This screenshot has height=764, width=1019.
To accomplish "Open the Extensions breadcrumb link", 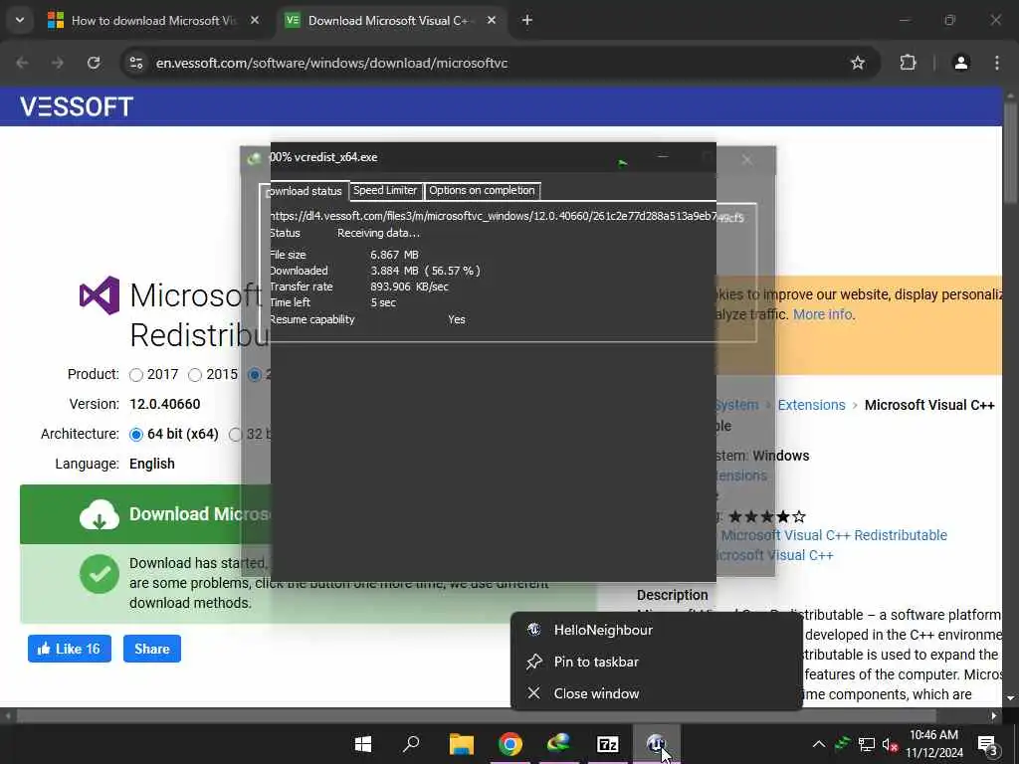I will tap(811, 405).
